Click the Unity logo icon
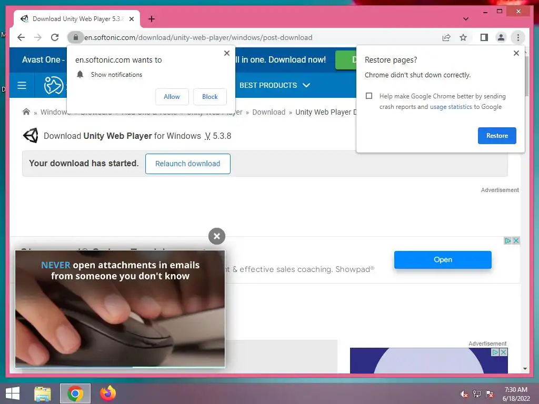Viewport: 539px width, 404px height. pos(31,136)
